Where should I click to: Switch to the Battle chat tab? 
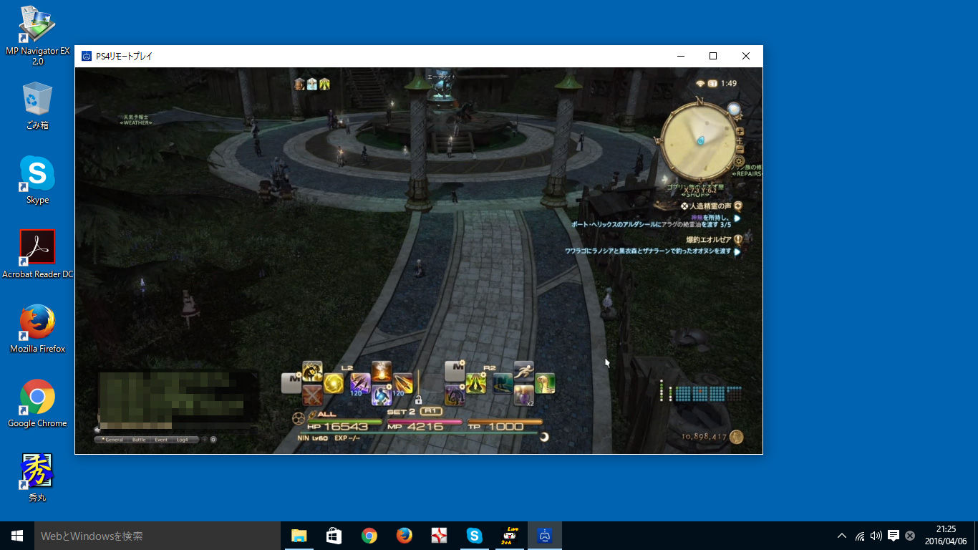click(138, 440)
